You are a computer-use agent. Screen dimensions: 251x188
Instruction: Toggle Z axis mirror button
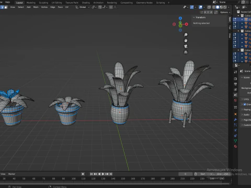(x=211, y=12)
